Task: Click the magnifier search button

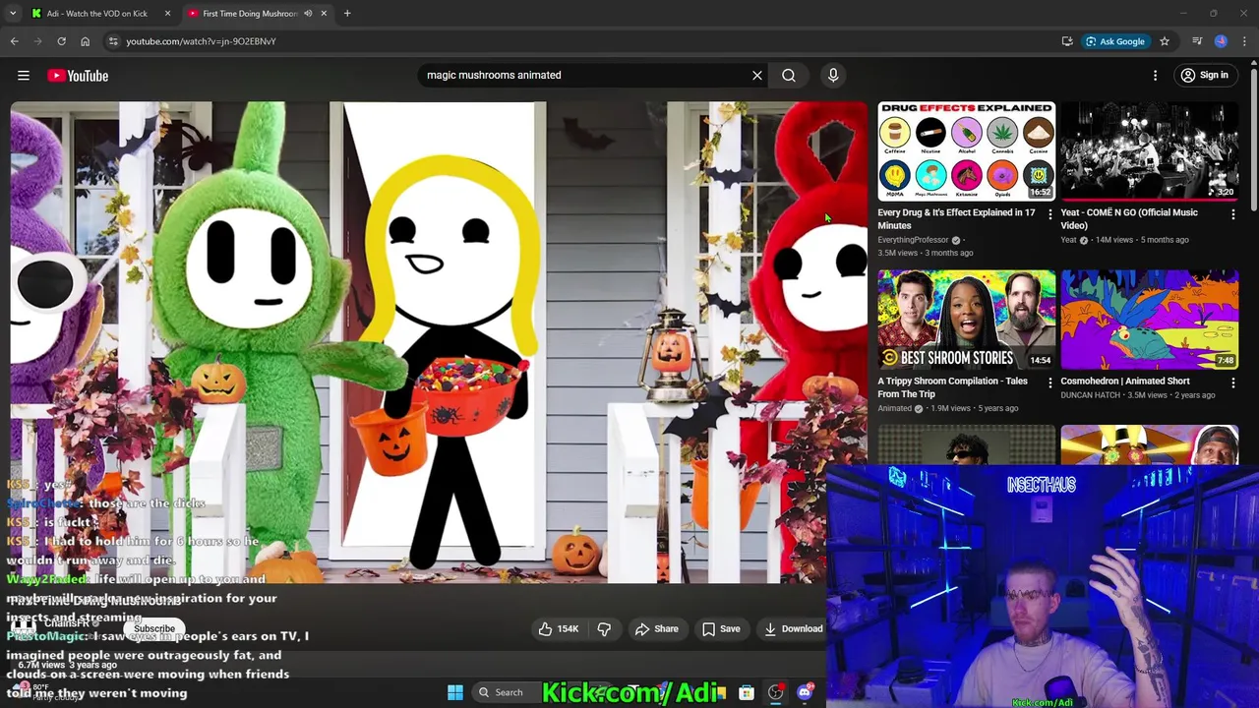Action: point(789,75)
